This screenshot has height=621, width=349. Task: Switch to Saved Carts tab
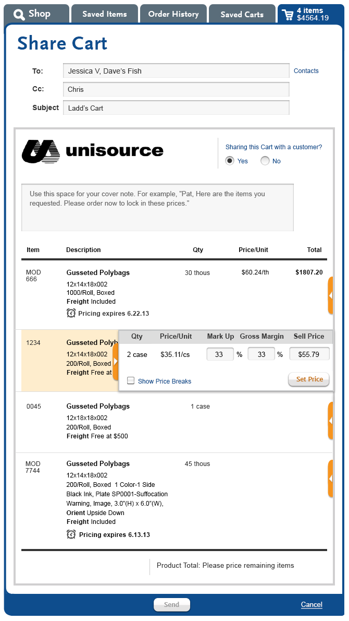(242, 14)
